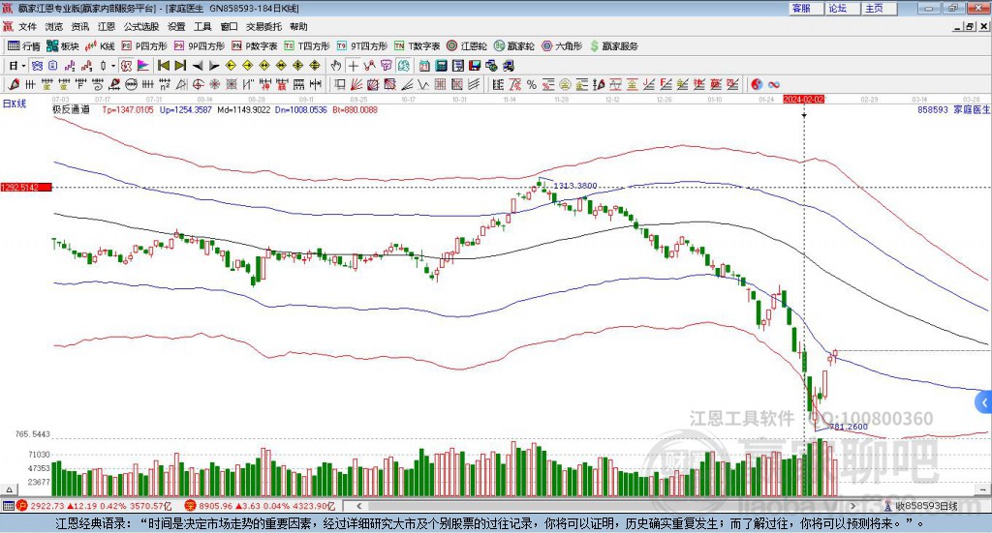Screen dimensions: 992x533
Task: Click the yin-yang icon in drawing toolbar
Action: click(x=758, y=84)
